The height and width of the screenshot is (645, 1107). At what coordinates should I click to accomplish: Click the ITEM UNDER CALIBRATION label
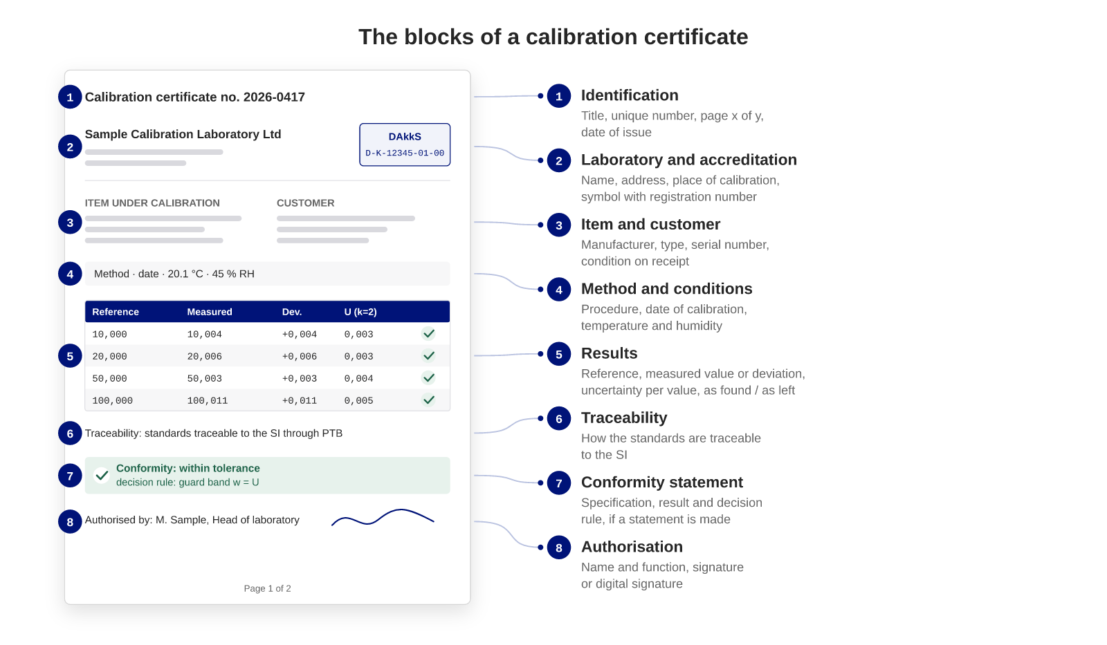point(152,203)
